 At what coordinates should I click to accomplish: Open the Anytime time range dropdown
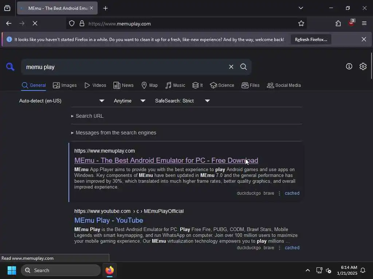click(130, 101)
